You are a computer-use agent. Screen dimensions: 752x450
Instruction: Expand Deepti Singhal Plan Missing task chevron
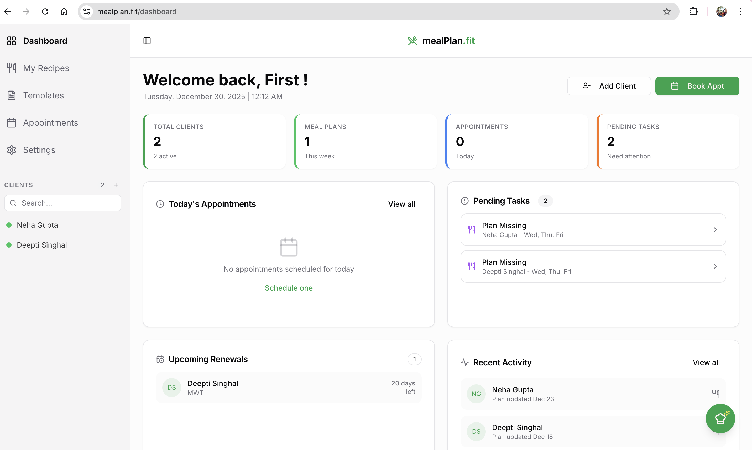click(x=715, y=266)
